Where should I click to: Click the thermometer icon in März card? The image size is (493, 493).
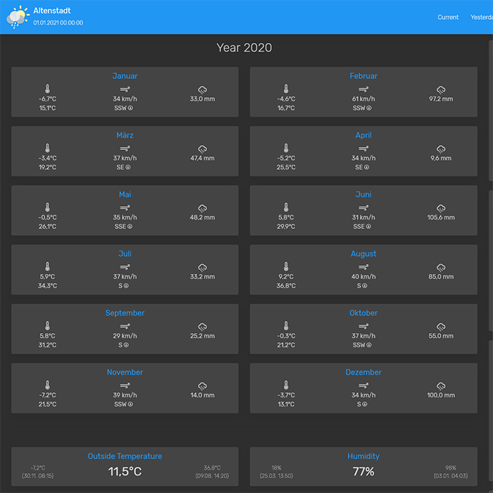coord(47,148)
